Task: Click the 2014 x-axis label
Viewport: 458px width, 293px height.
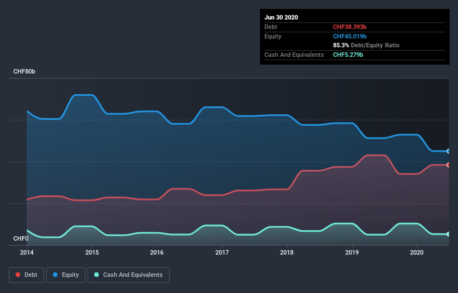Action: click(x=27, y=252)
